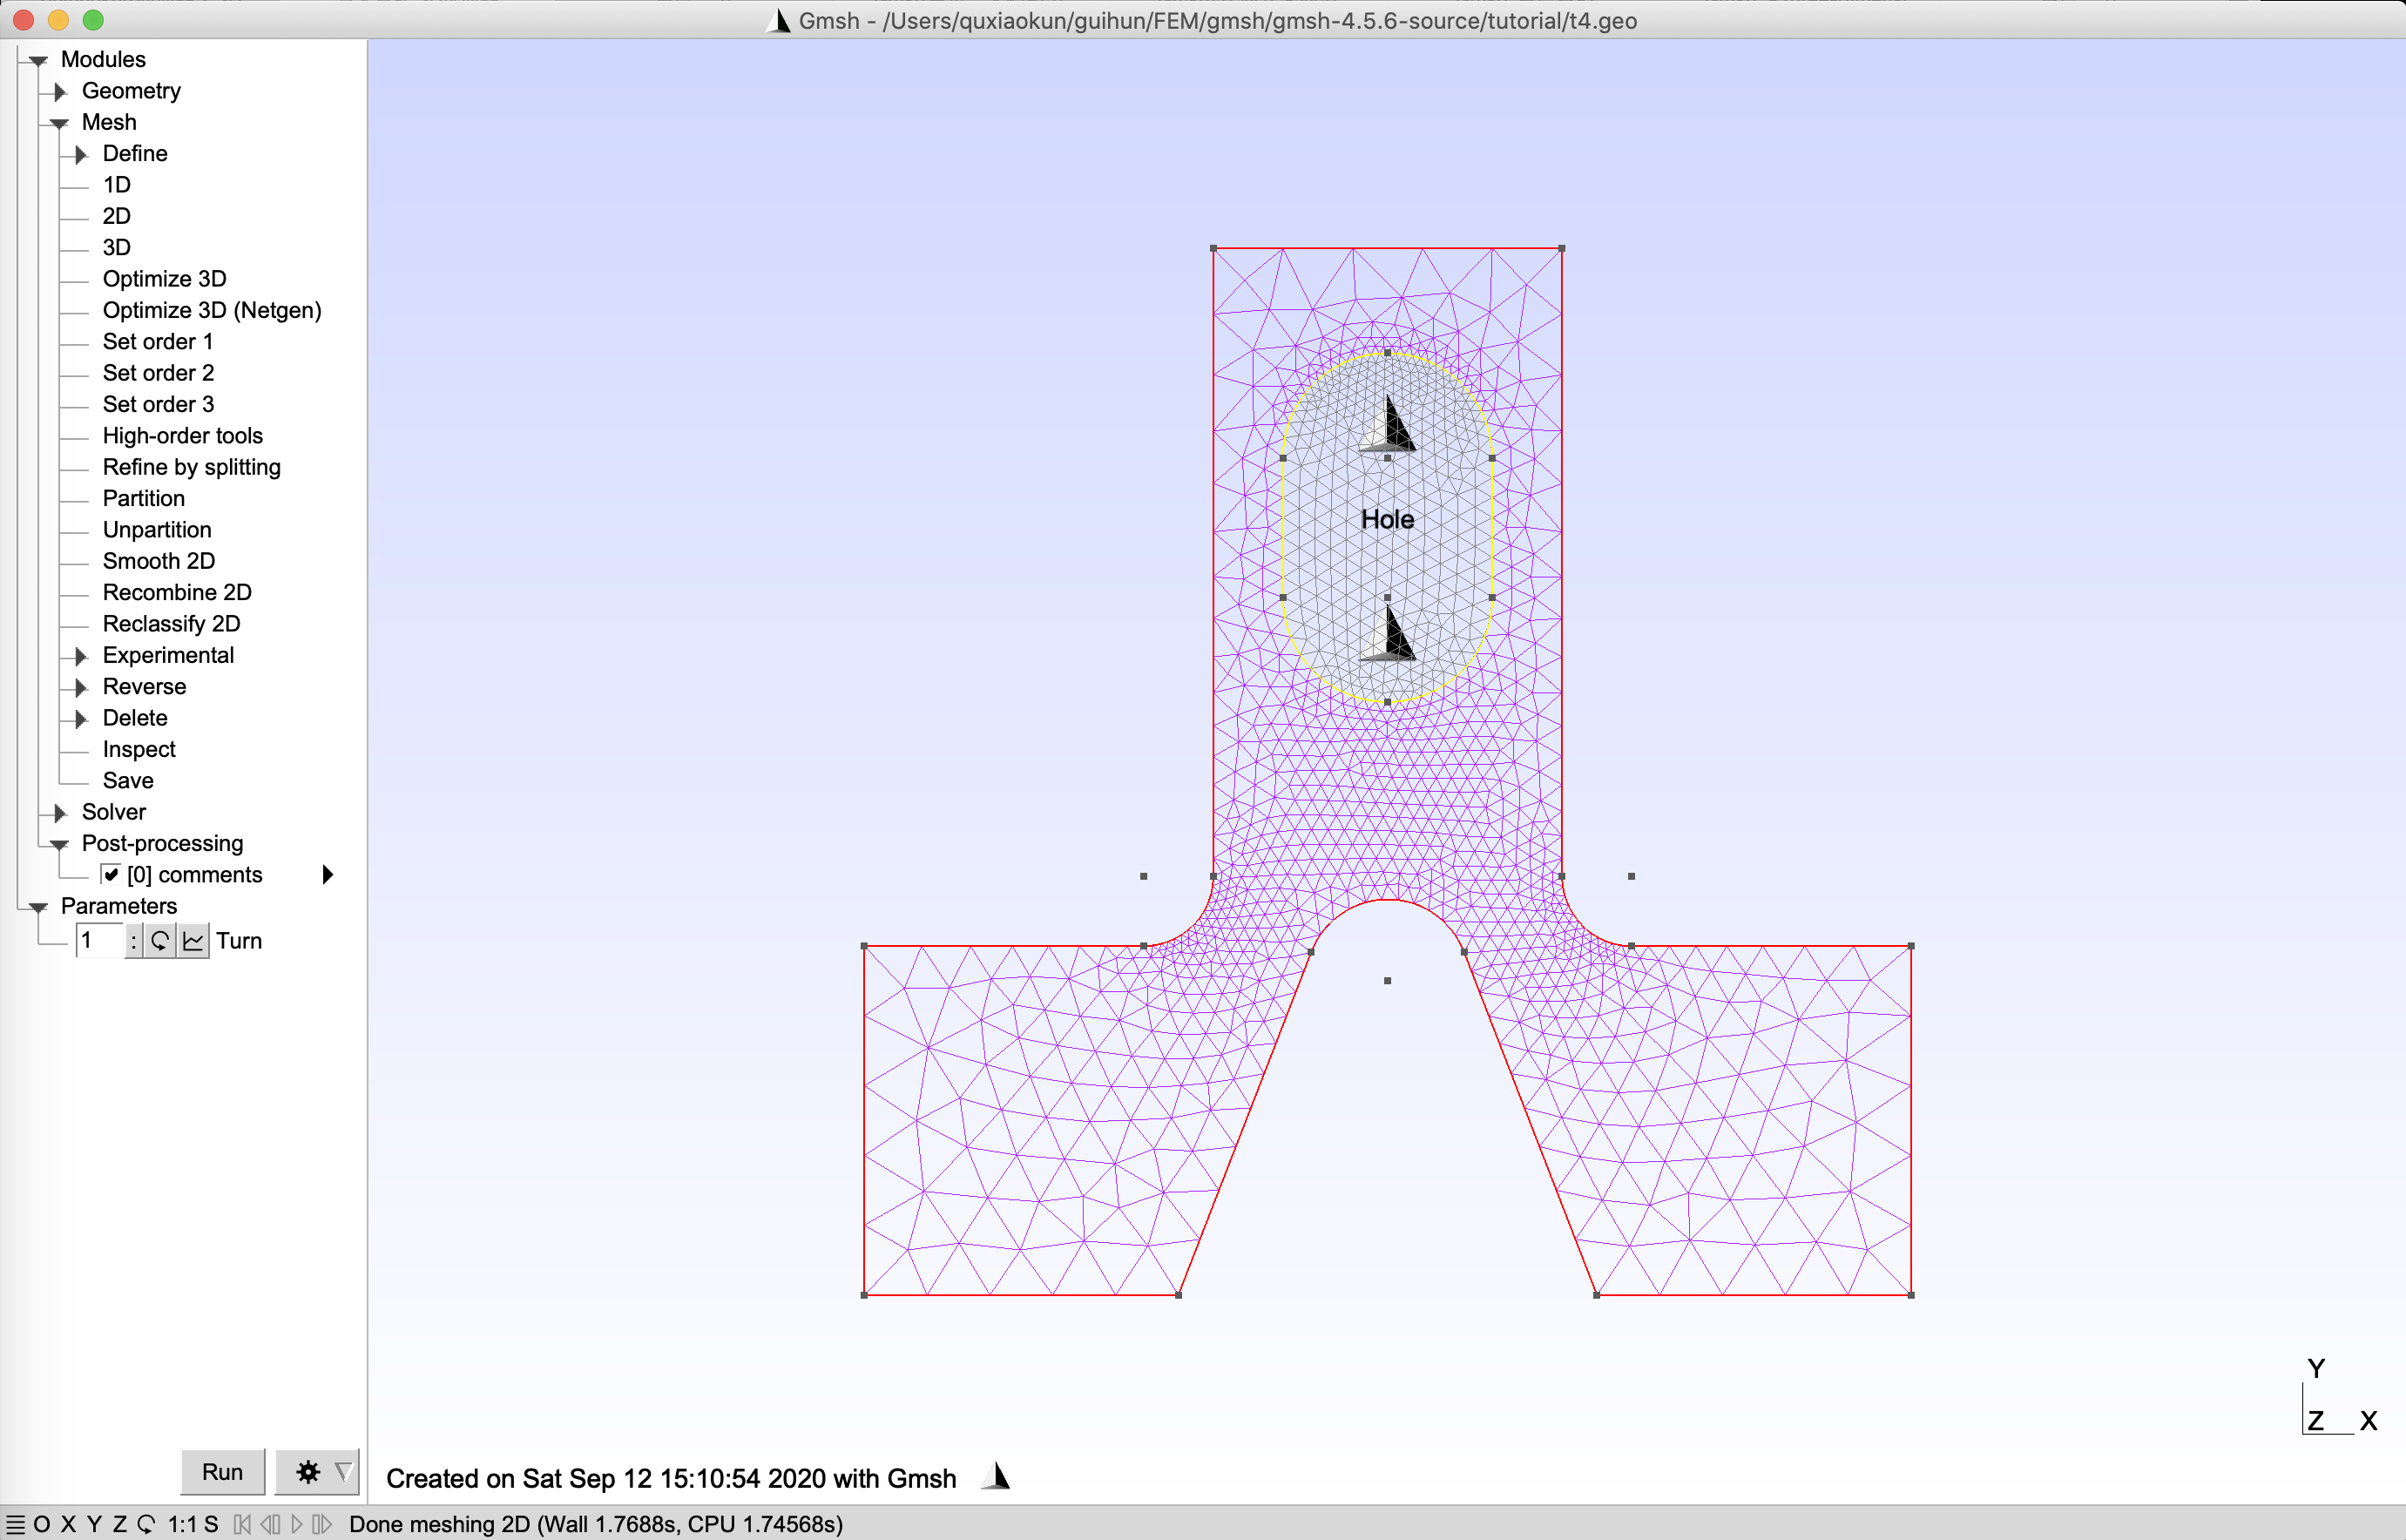This screenshot has height=1540, width=2406.
Task: Toggle the O button in status bar
Action: point(42,1524)
